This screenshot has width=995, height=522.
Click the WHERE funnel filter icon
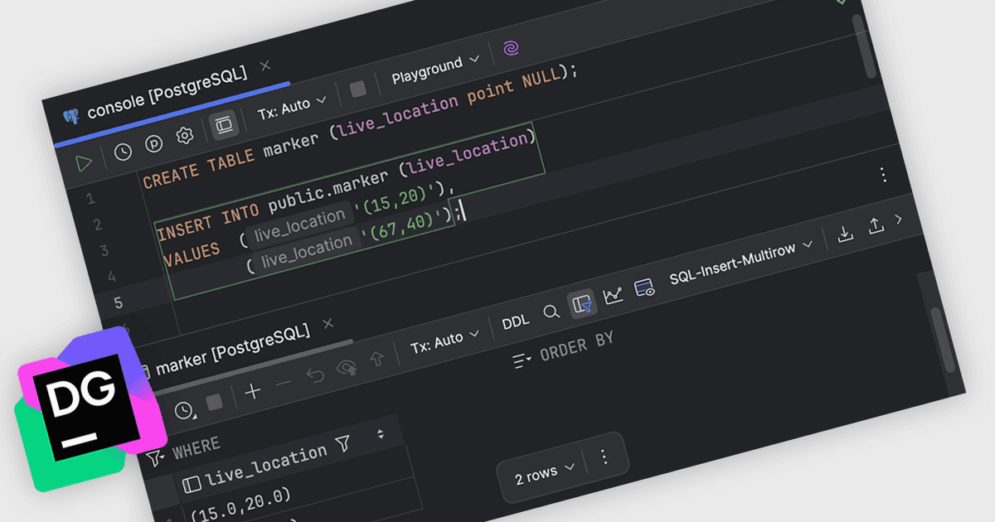pos(155,457)
